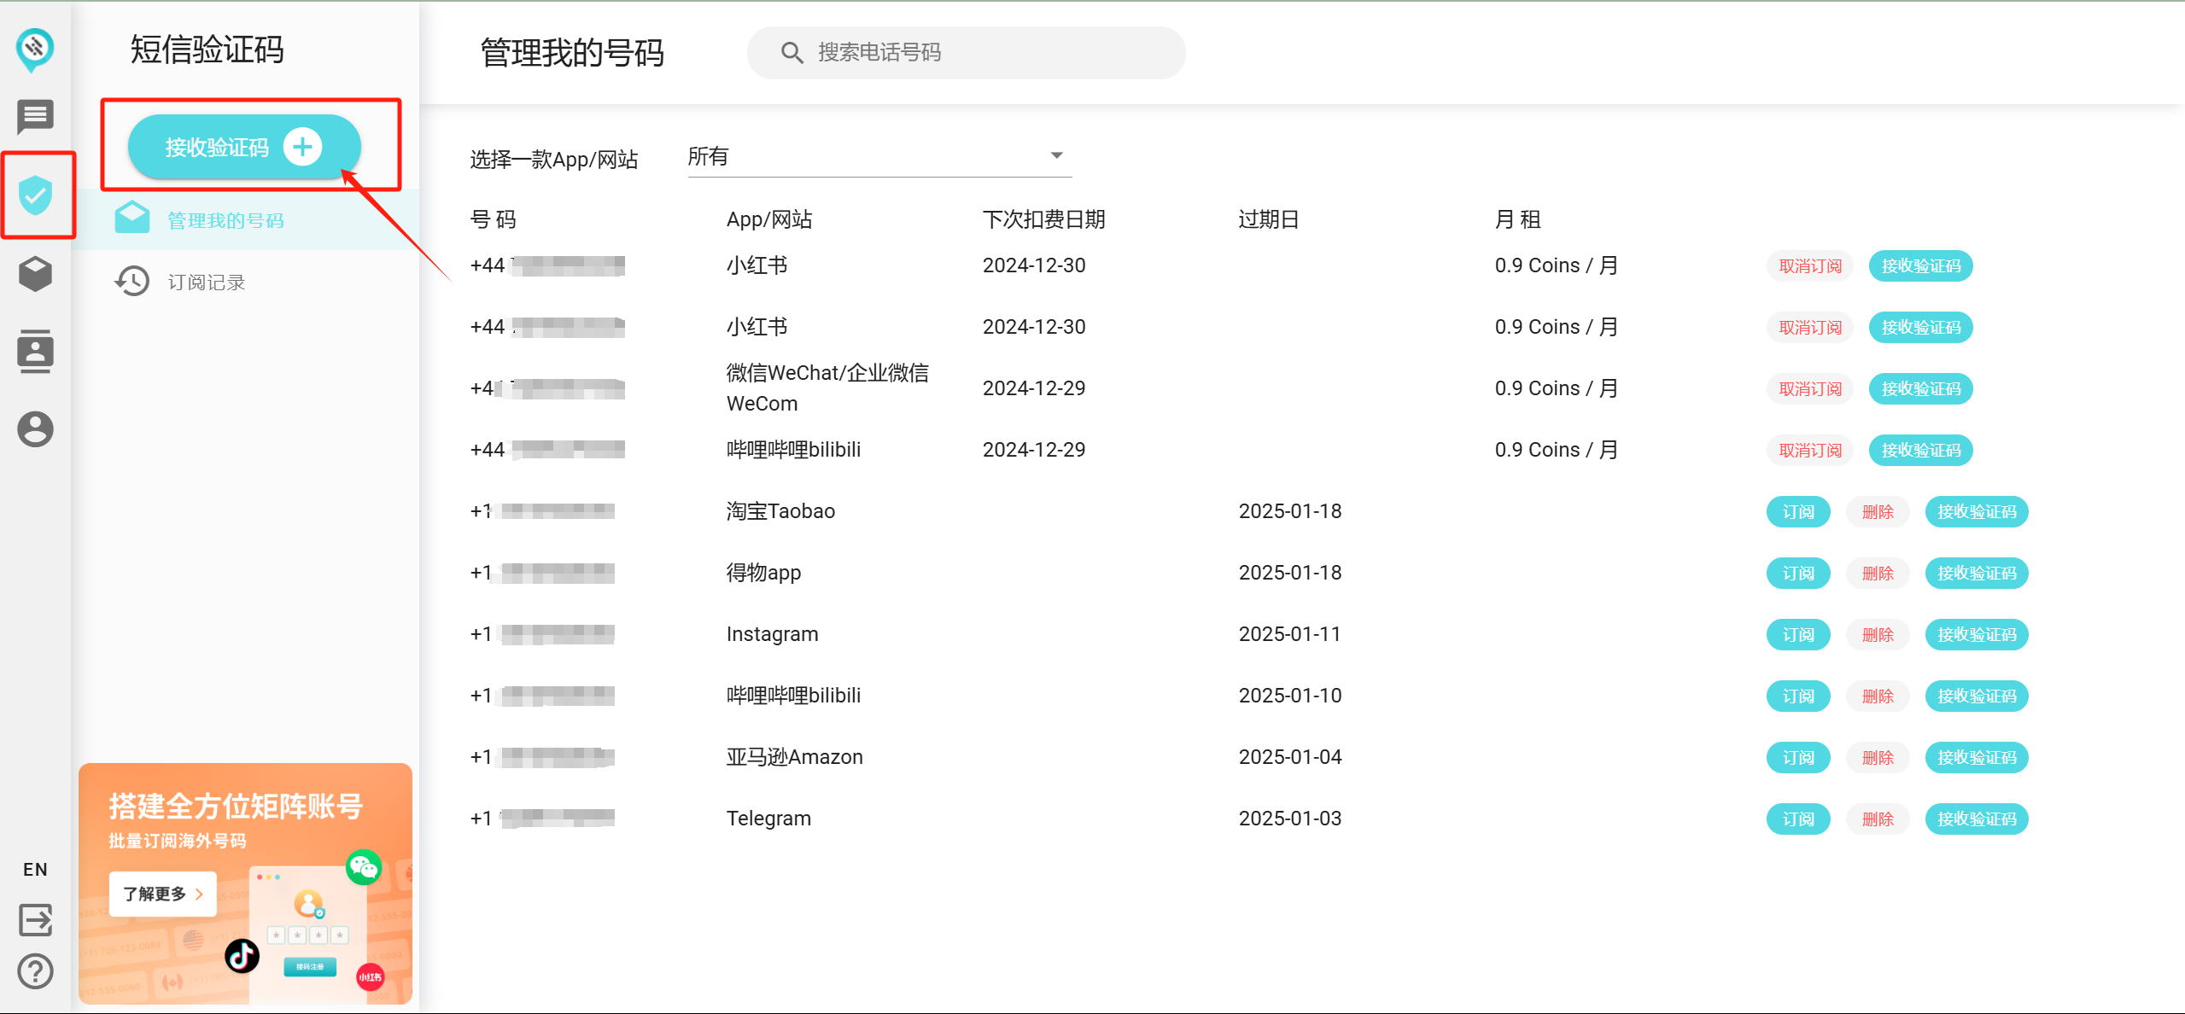Image resolution: width=2185 pixels, height=1014 pixels.
Task: Click the plus icon on 接收验证码 button
Action: tap(302, 147)
